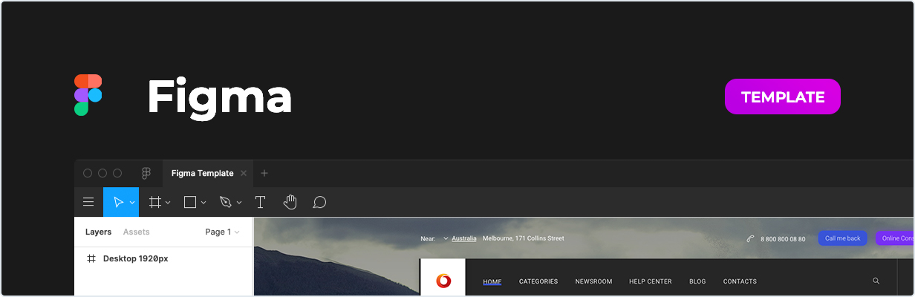Click the purple Online Consultation button

point(894,238)
